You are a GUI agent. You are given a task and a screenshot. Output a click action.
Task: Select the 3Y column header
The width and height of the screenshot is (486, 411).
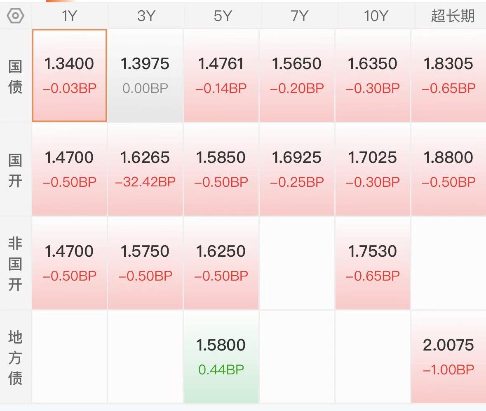(146, 16)
